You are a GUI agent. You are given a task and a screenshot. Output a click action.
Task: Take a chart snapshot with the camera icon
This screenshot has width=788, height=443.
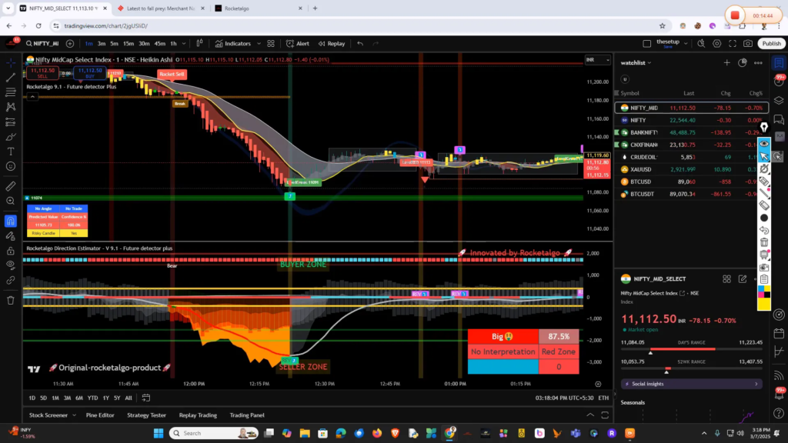746,44
